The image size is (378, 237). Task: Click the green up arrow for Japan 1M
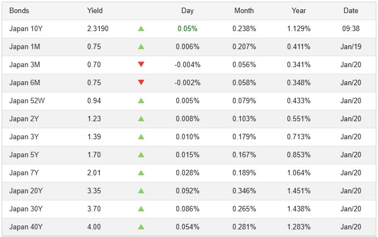(x=141, y=46)
